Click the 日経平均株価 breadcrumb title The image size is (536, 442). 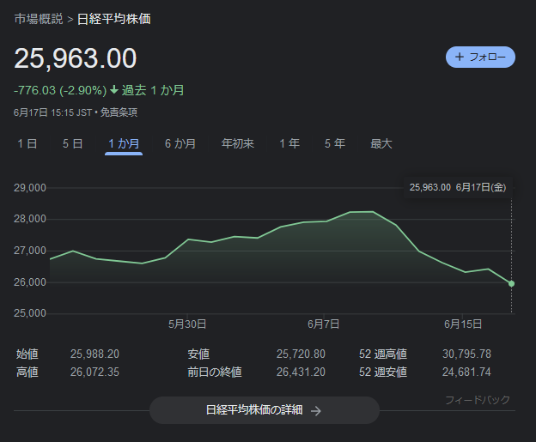114,19
